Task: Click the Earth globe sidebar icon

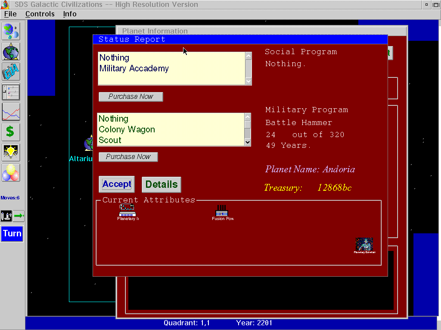Action: pyautogui.click(x=11, y=52)
